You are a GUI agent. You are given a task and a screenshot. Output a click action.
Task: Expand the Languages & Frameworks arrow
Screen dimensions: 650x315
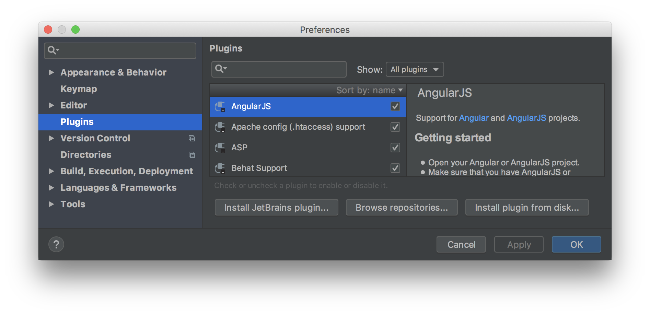point(51,188)
